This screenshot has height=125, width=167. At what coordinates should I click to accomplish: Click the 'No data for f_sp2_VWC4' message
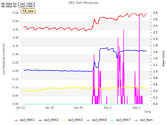coord(18,6)
